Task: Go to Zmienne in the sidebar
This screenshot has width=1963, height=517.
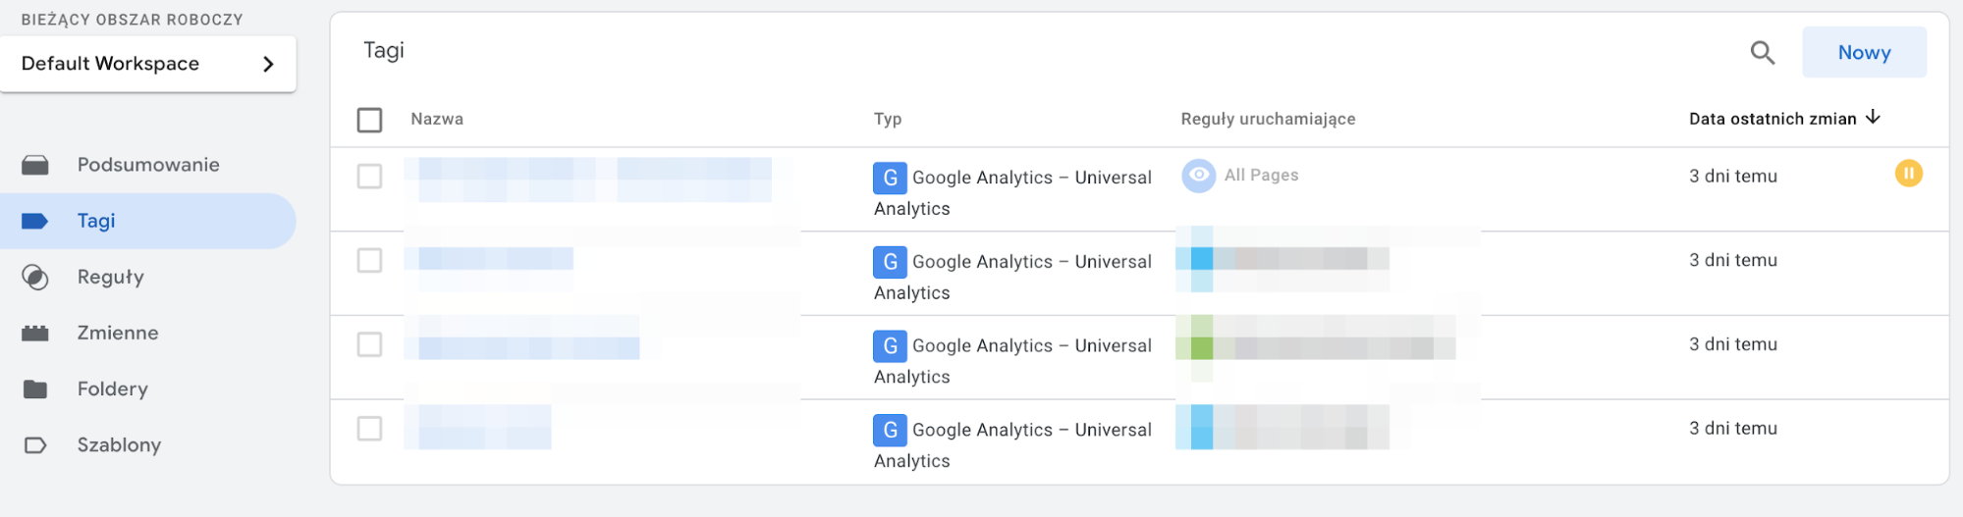Action: (x=118, y=334)
